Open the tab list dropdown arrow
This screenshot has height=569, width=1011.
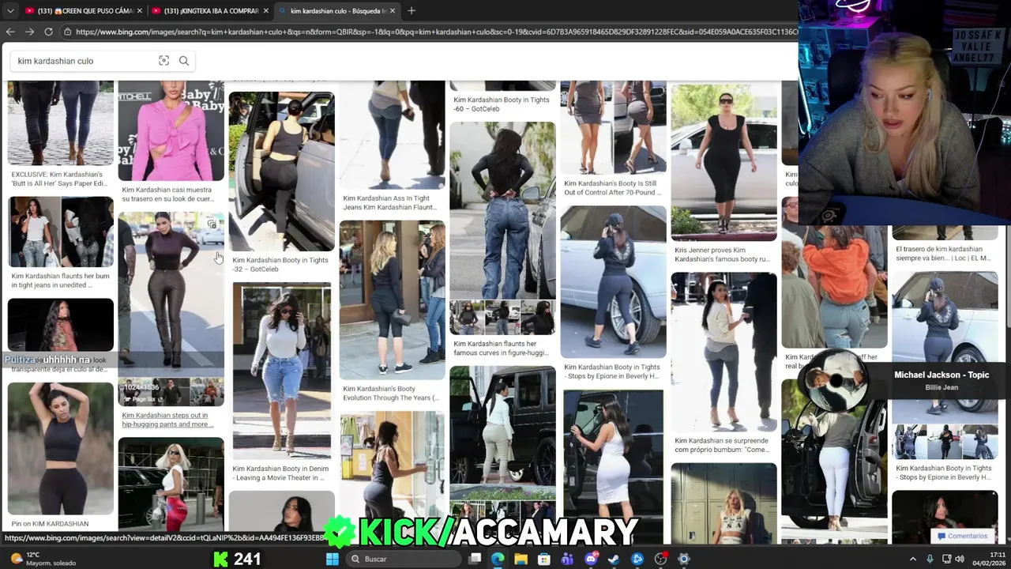(x=10, y=11)
